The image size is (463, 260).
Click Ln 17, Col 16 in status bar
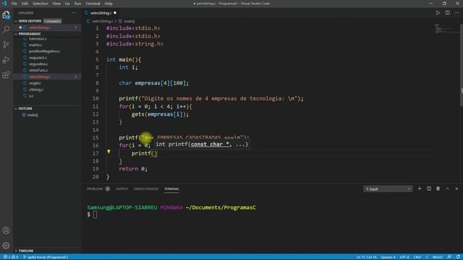coord(366,257)
